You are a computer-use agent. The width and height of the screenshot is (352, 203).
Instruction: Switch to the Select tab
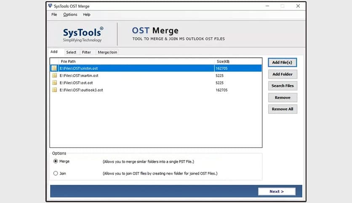tap(71, 52)
